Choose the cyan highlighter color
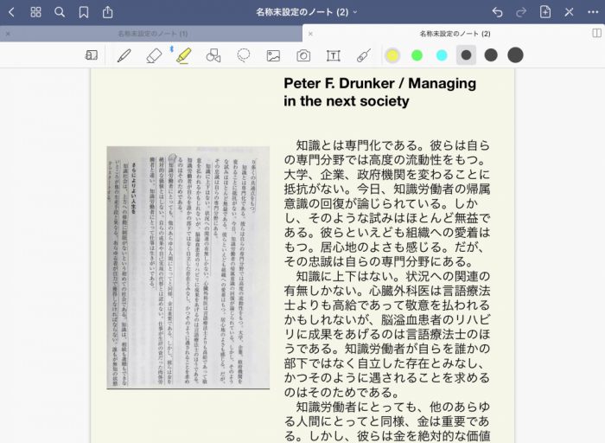 coord(442,55)
